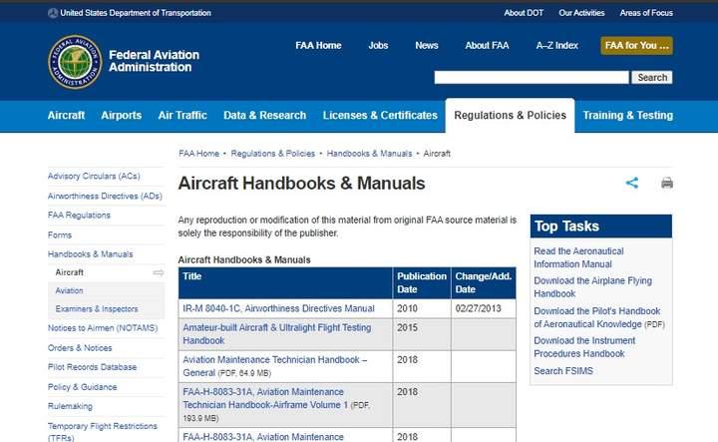This screenshot has height=442, width=718.
Task: Open Amateur-built Aircraft & Ultralight Flight Testing Handbook
Action: 276,333
